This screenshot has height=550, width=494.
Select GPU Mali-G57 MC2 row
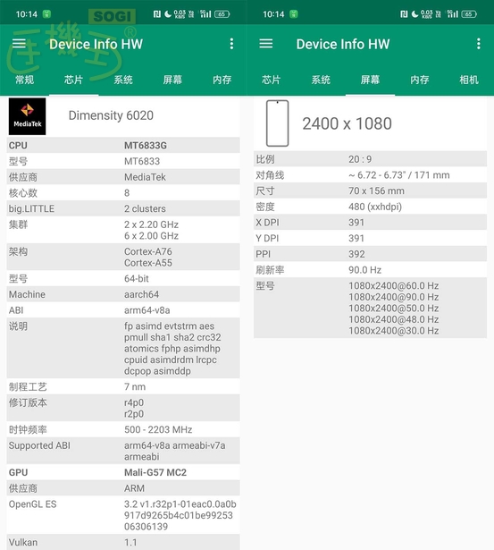(123, 472)
